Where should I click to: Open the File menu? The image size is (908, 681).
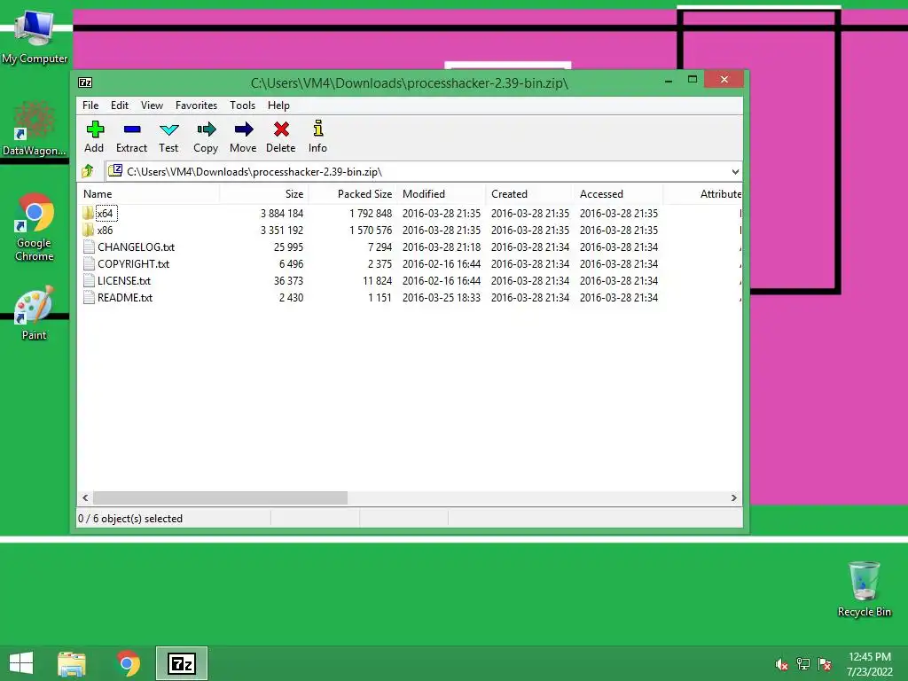90,106
